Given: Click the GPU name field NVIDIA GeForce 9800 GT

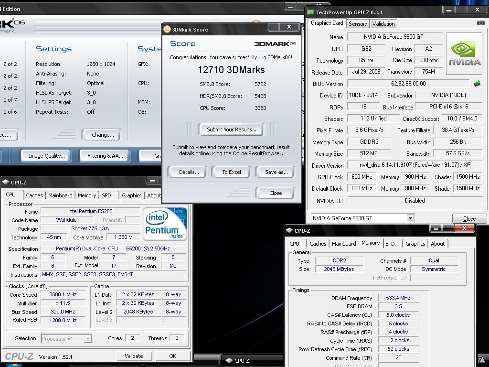Looking at the screenshot, I should 394,37.
